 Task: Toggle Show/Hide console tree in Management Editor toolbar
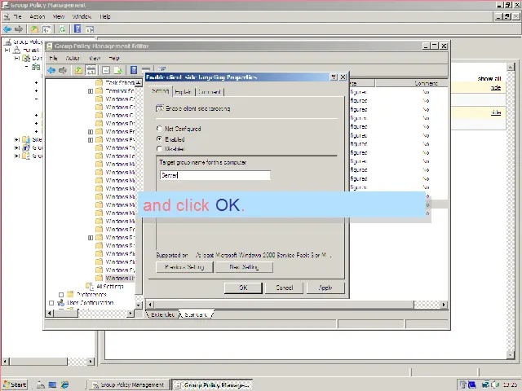pos(91,70)
